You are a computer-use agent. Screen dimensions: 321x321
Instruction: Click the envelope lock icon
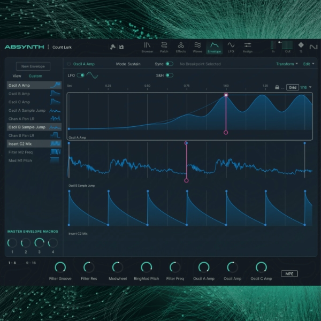click(277, 87)
